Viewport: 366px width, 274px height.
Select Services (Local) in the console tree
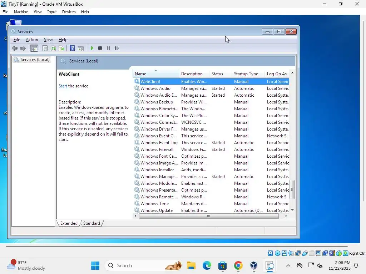click(32, 60)
